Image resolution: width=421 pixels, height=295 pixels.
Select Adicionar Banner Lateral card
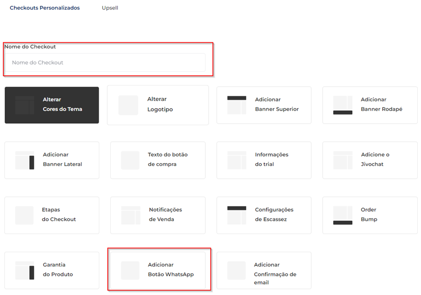(x=52, y=160)
